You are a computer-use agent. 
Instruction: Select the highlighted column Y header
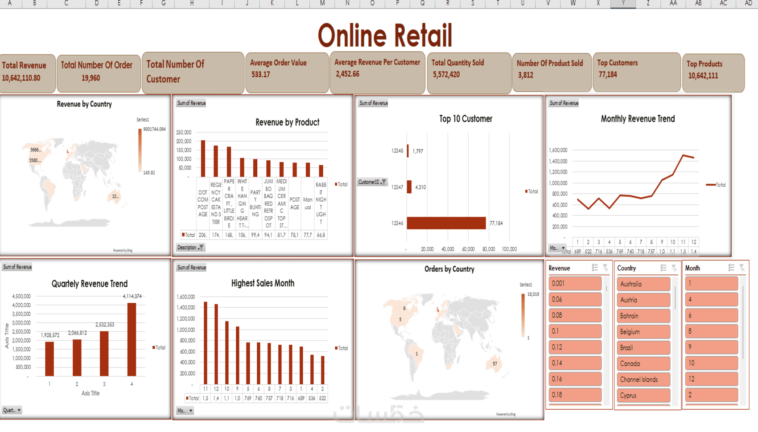(623, 4)
